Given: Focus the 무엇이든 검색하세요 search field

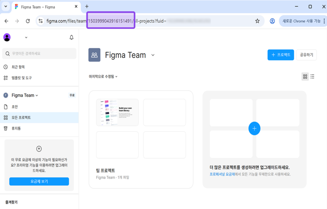Looking at the screenshot, I should (39, 54).
